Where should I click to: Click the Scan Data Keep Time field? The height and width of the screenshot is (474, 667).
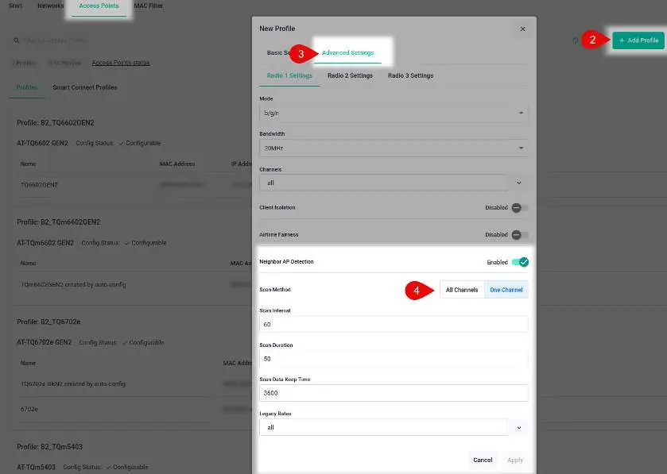pyautogui.click(x=394, y=393)
